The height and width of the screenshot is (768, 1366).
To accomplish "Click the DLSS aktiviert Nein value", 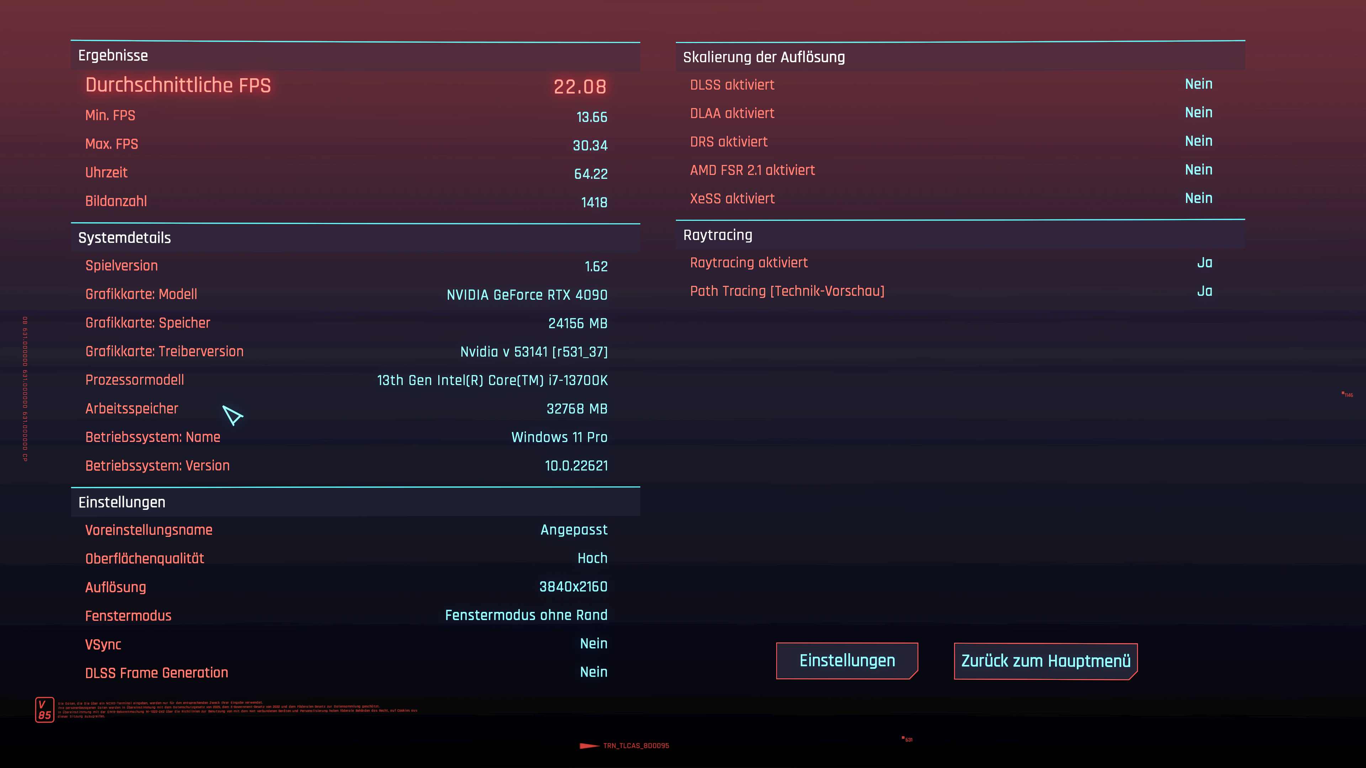I will [1198, 84].
